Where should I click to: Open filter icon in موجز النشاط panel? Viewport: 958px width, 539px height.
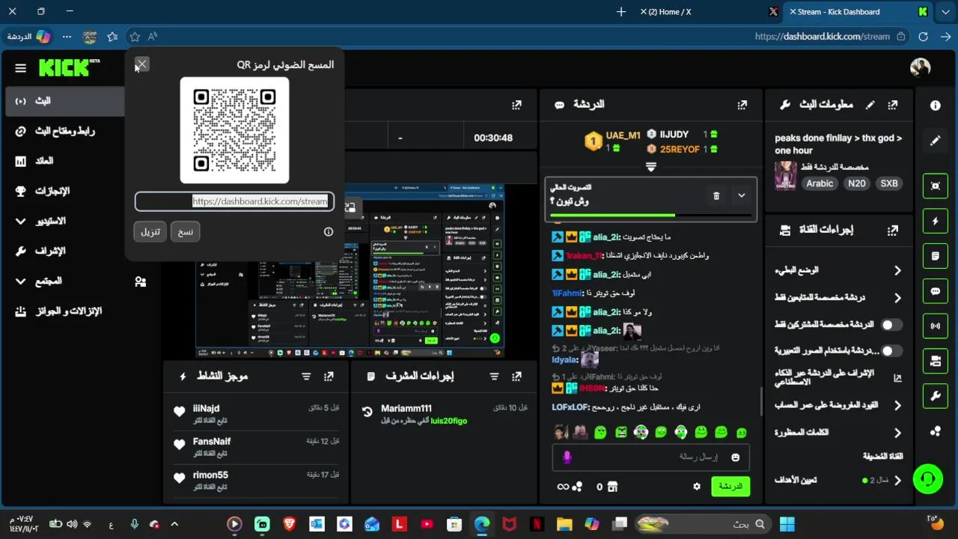point(306,377)
